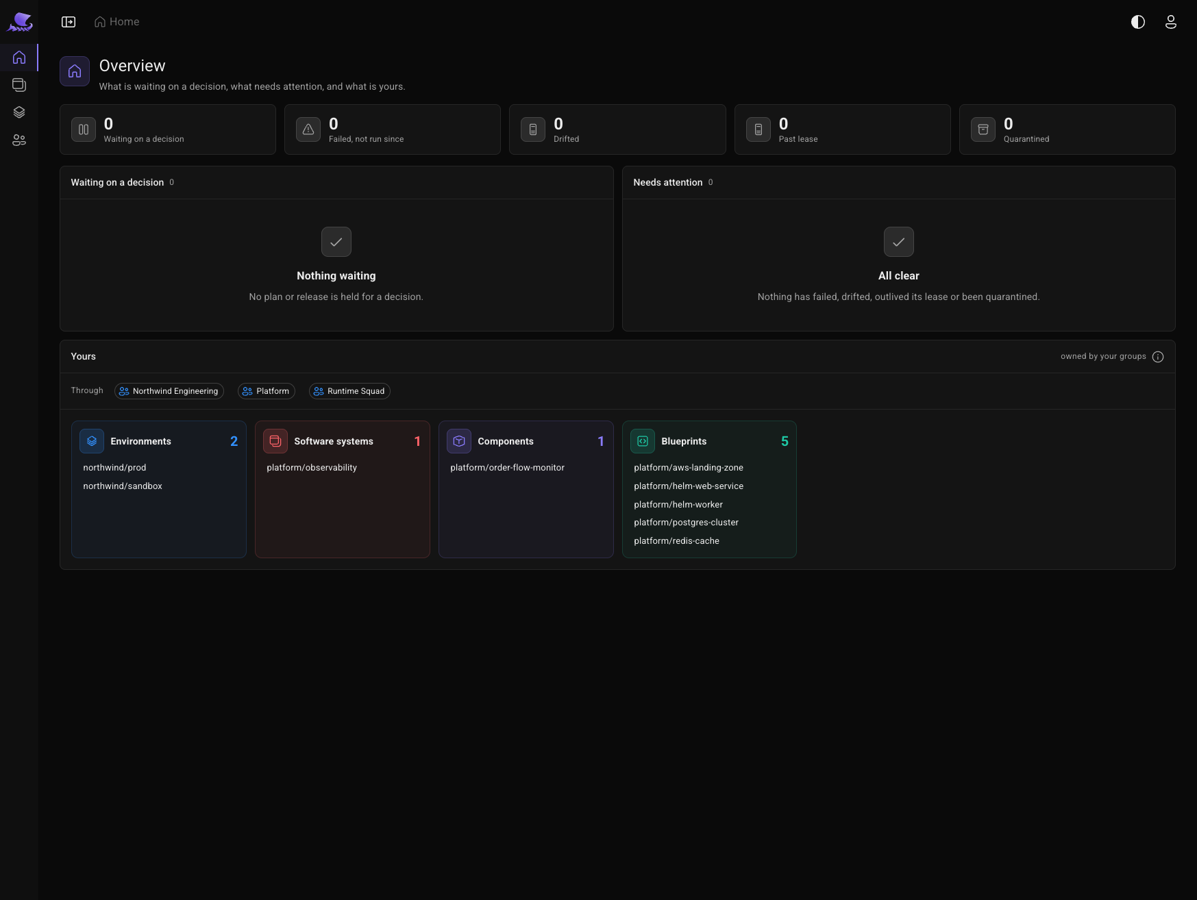The image size is (1197, 900).
Task: Open platform/aws-landing-zone blueprint
Action: pyautogui.click(x=689, y=468)
